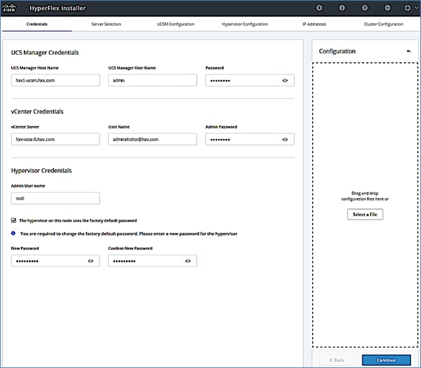Click the 'You are required to change' notice text

tap(129, 233)
